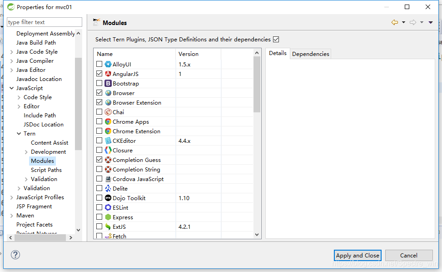The width and height of the screenshot is (442, 272).
Task: Click the AngularJS module icon
Action: click(x=108, y=74)
